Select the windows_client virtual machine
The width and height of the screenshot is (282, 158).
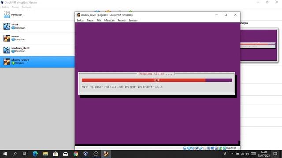click(x=37, y=50)
